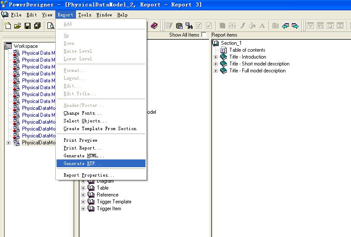
Task: Open the Edit menu in menu bar
Action: click(x=32, y=15)
